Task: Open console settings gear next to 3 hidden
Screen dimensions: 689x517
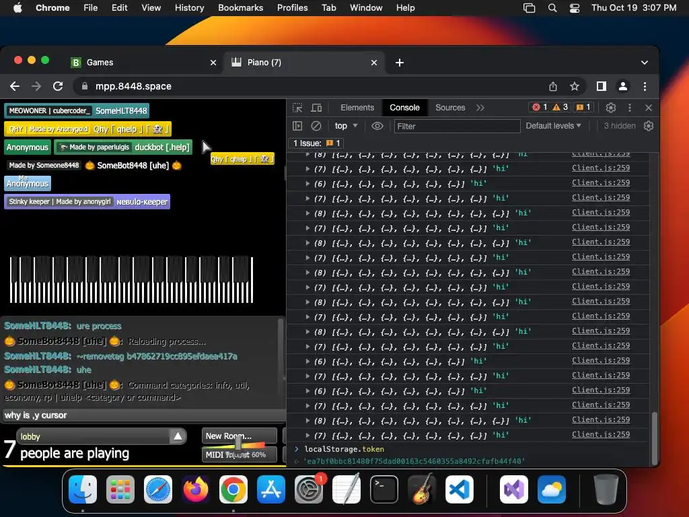Action: [649, 126]
